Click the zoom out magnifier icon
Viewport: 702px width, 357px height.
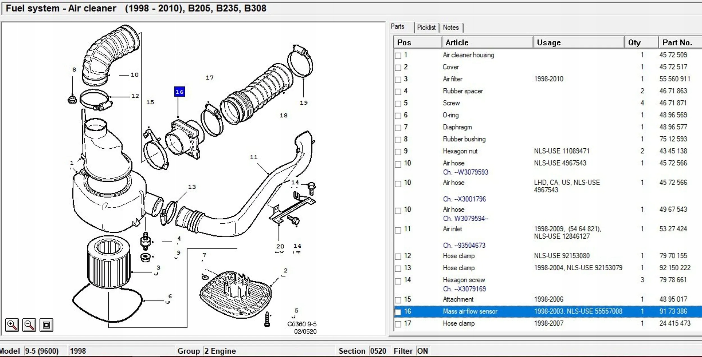coord(29,325)
